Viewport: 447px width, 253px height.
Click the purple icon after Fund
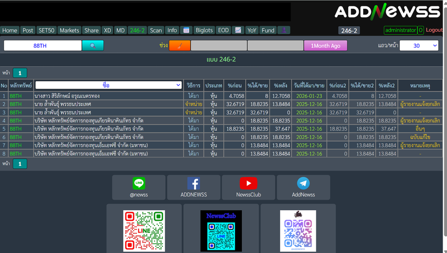(284, 30)
